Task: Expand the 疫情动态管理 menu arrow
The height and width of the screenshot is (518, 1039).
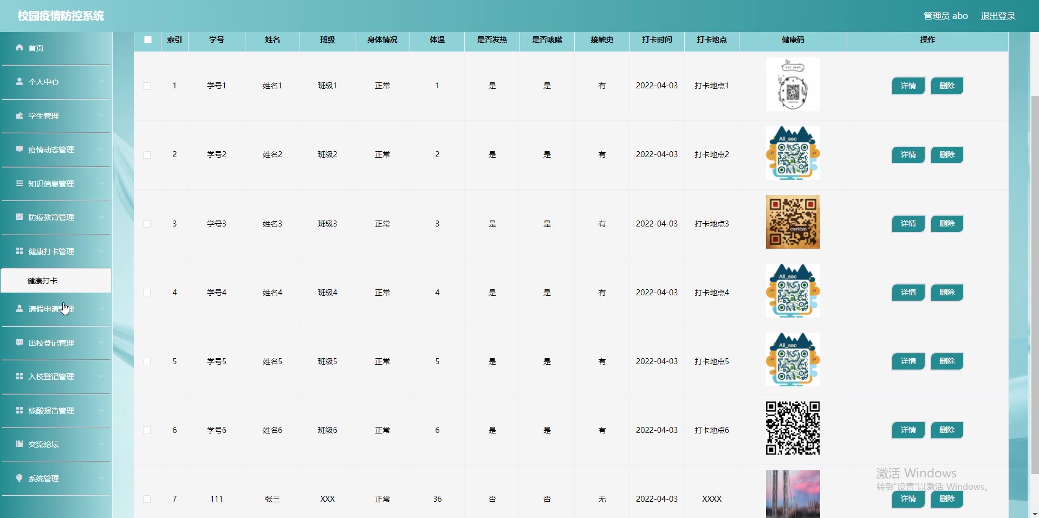Action: coord(101,150)
